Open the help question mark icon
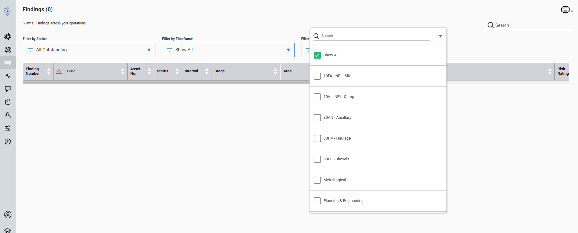Image resolution: width=578 pixels, height=233 pixels. coord(8,142)
